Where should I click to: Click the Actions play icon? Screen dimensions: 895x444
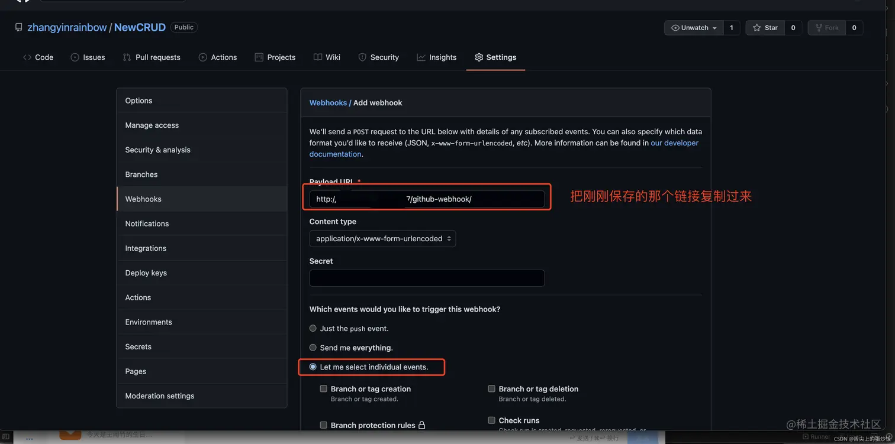coord(203,57)
